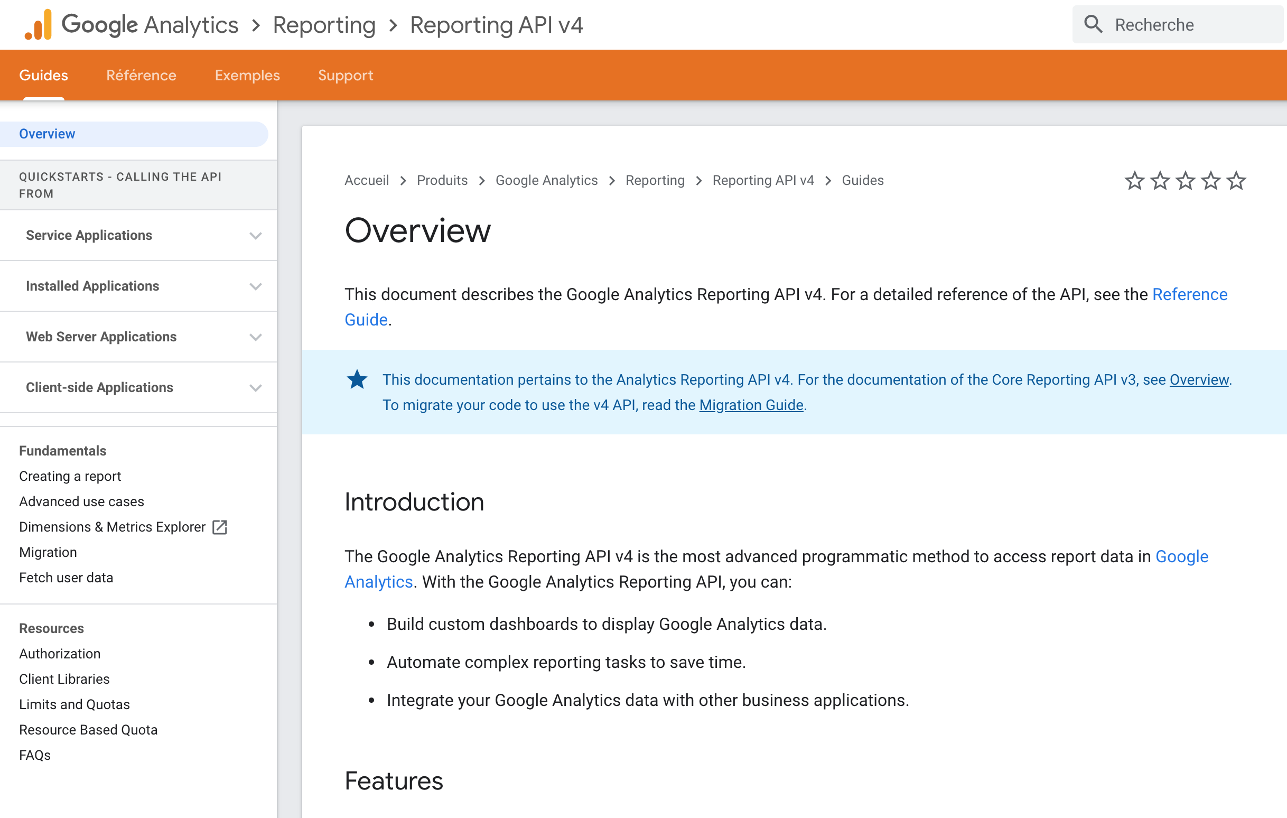The image size is (1287, 818).
Task: Open Dimensions & Metrics Explorer
Action: click(x=112, y=527)
